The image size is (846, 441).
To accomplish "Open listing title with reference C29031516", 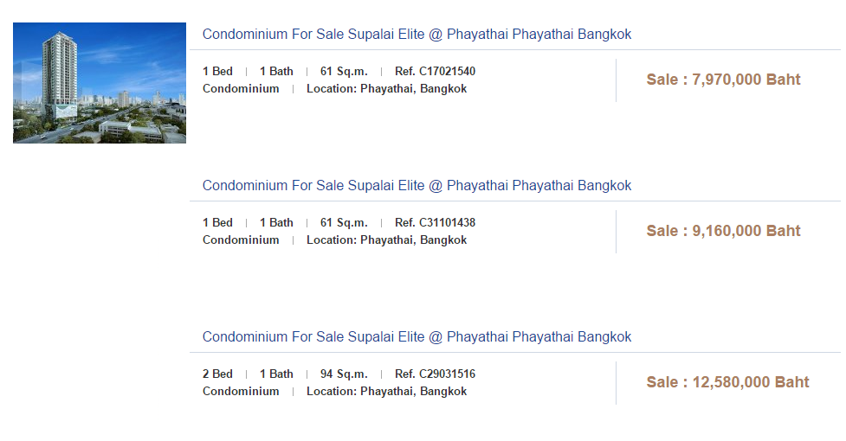I will click(x=417, y=337).
